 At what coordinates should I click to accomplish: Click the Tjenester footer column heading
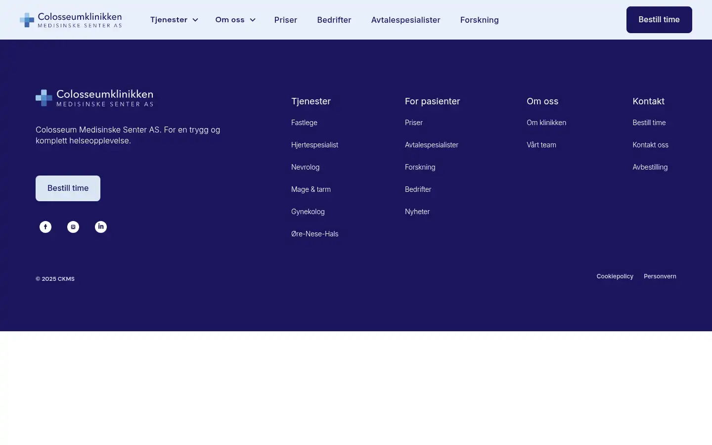tap(311, 101)
